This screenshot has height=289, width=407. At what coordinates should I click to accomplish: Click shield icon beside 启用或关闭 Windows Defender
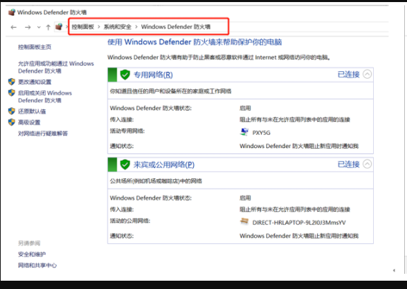click(12, 93)
